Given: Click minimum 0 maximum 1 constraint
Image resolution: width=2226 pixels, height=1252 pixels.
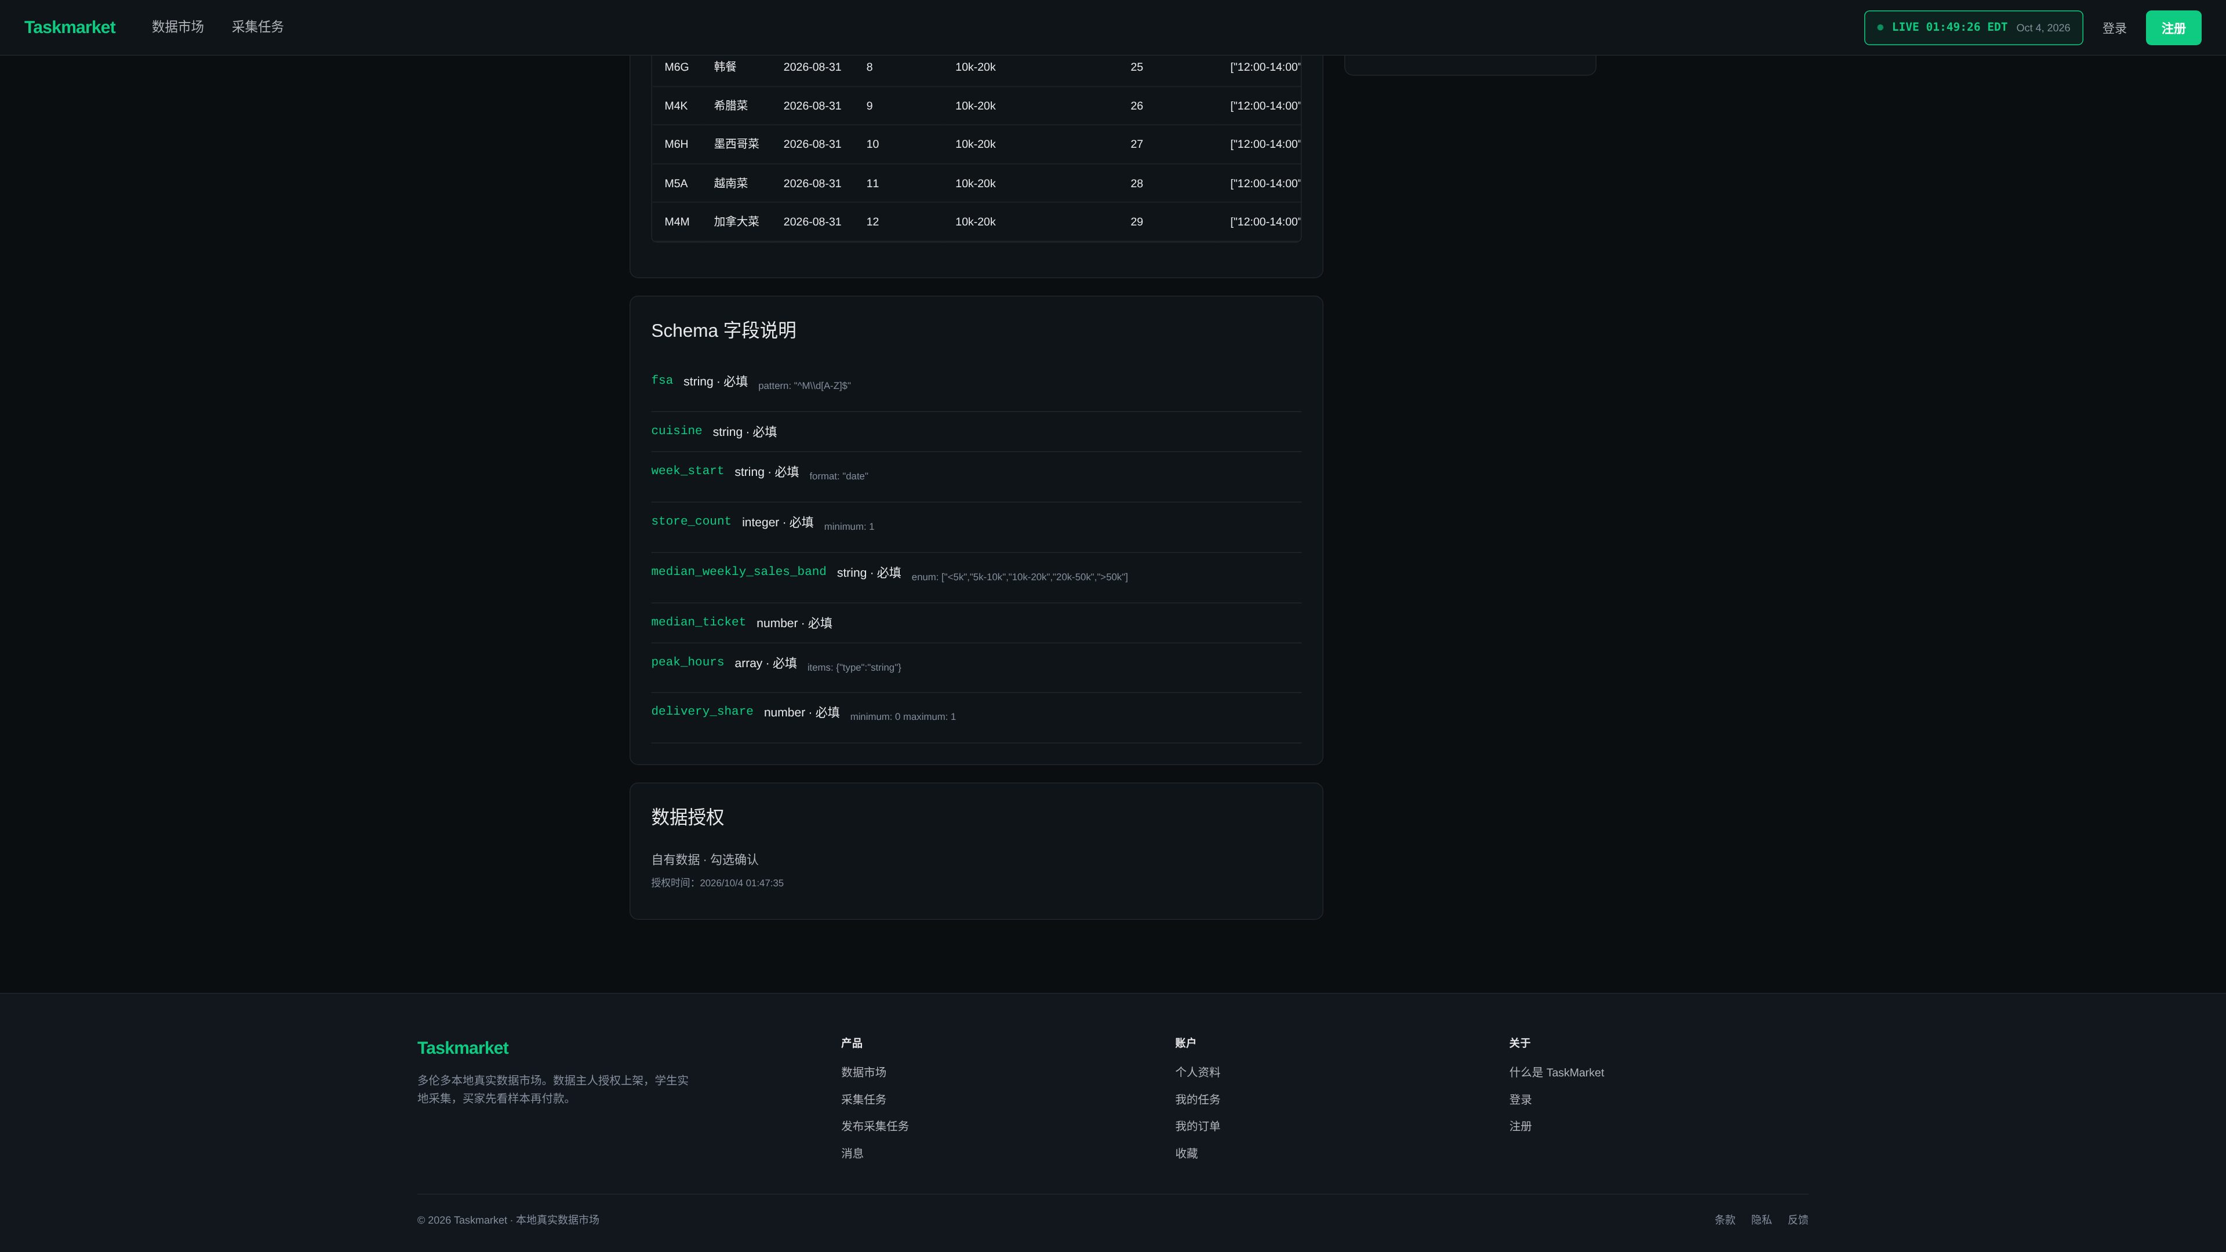Looking at the screenshot, I should [902, 716].
